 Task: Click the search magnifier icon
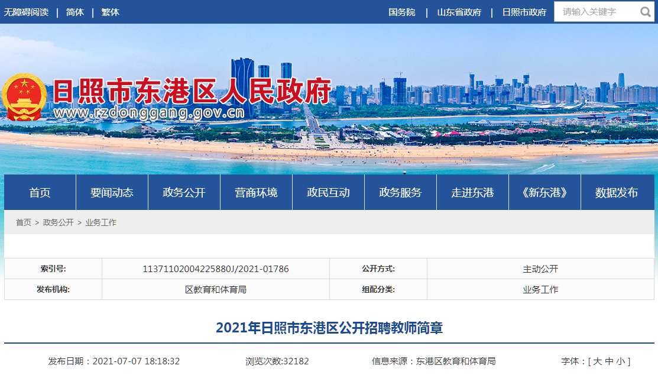pos(646,11)
